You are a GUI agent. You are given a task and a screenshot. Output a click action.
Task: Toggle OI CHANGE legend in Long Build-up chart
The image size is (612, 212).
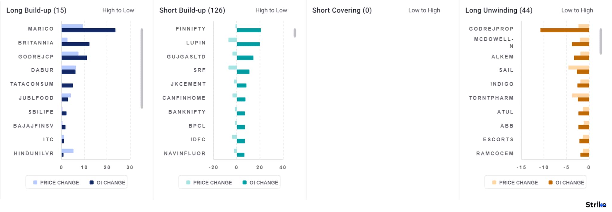[x=108, y=182]
